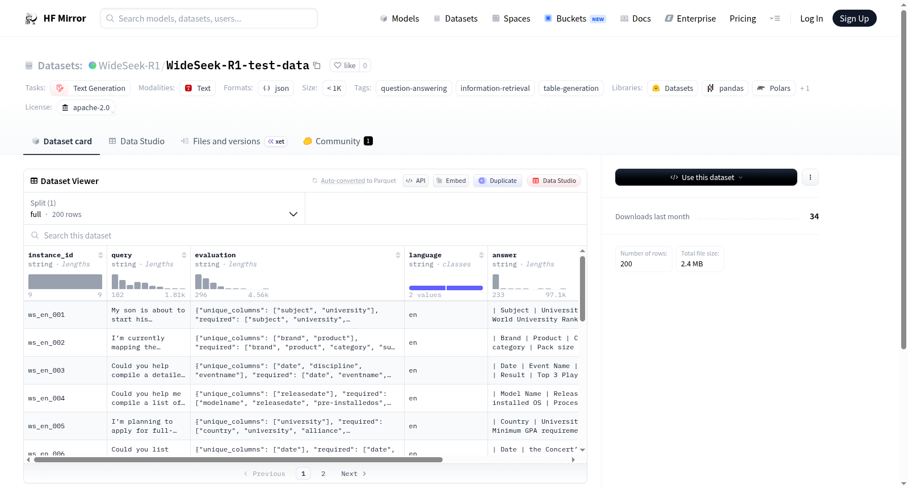This screenshot has height=489, width=908.
Task: Click the table horizontal scrollbar
Action: click(238, 459)
